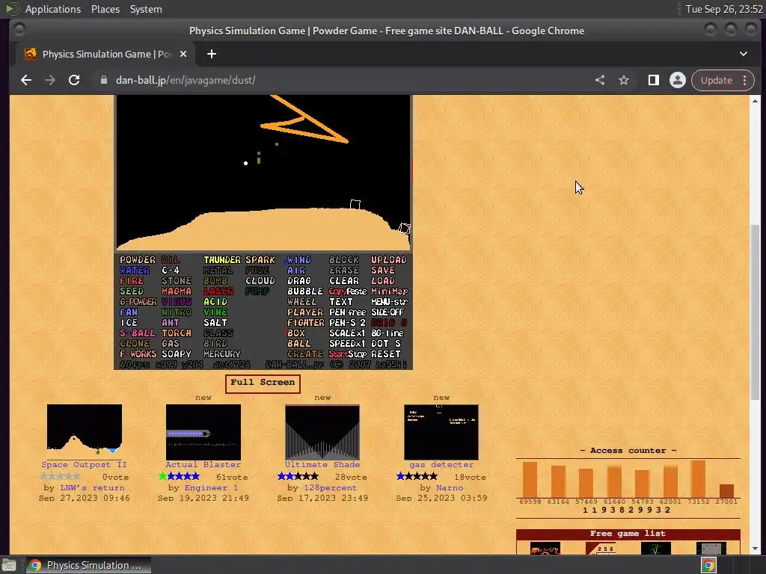Cycle the SPEEDx1 simulation speed
766x574 pixels.
point(347,344)
